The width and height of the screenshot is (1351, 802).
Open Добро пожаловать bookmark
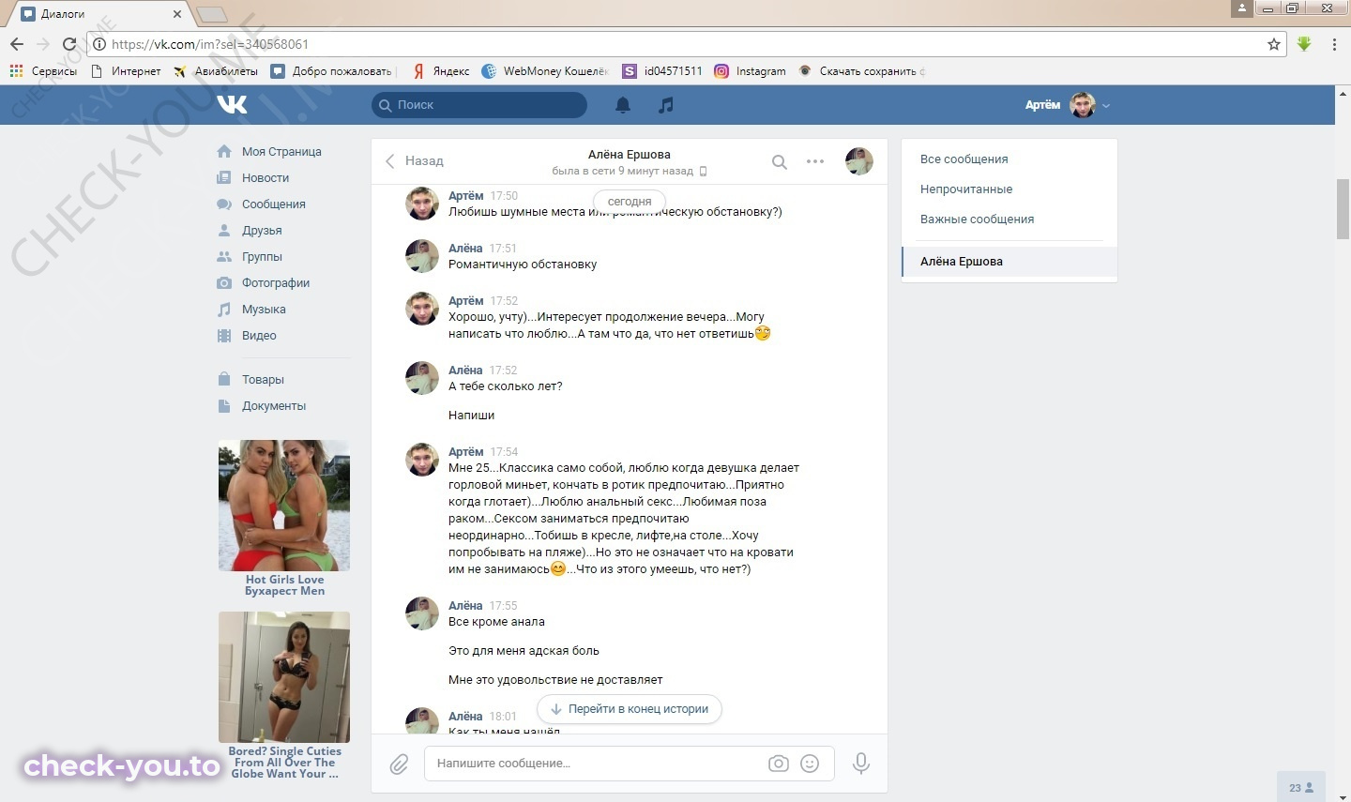pyautogui.click(x=332, y=70)
